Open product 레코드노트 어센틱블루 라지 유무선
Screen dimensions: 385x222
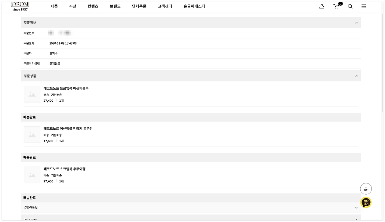click(x=68, y=129)
